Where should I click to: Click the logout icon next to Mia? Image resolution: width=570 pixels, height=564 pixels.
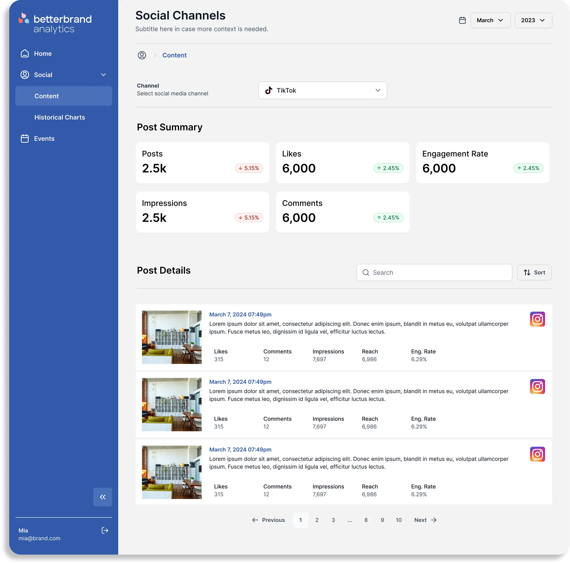(x=105, y=531)
